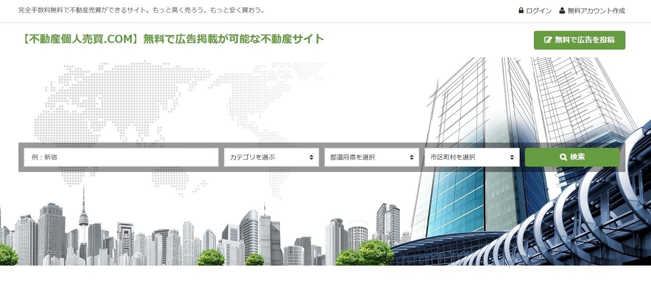Click the up-down arrow on 都道府県を選択
The height and width of the screenshot is (295, 651).
pos(412,157)
